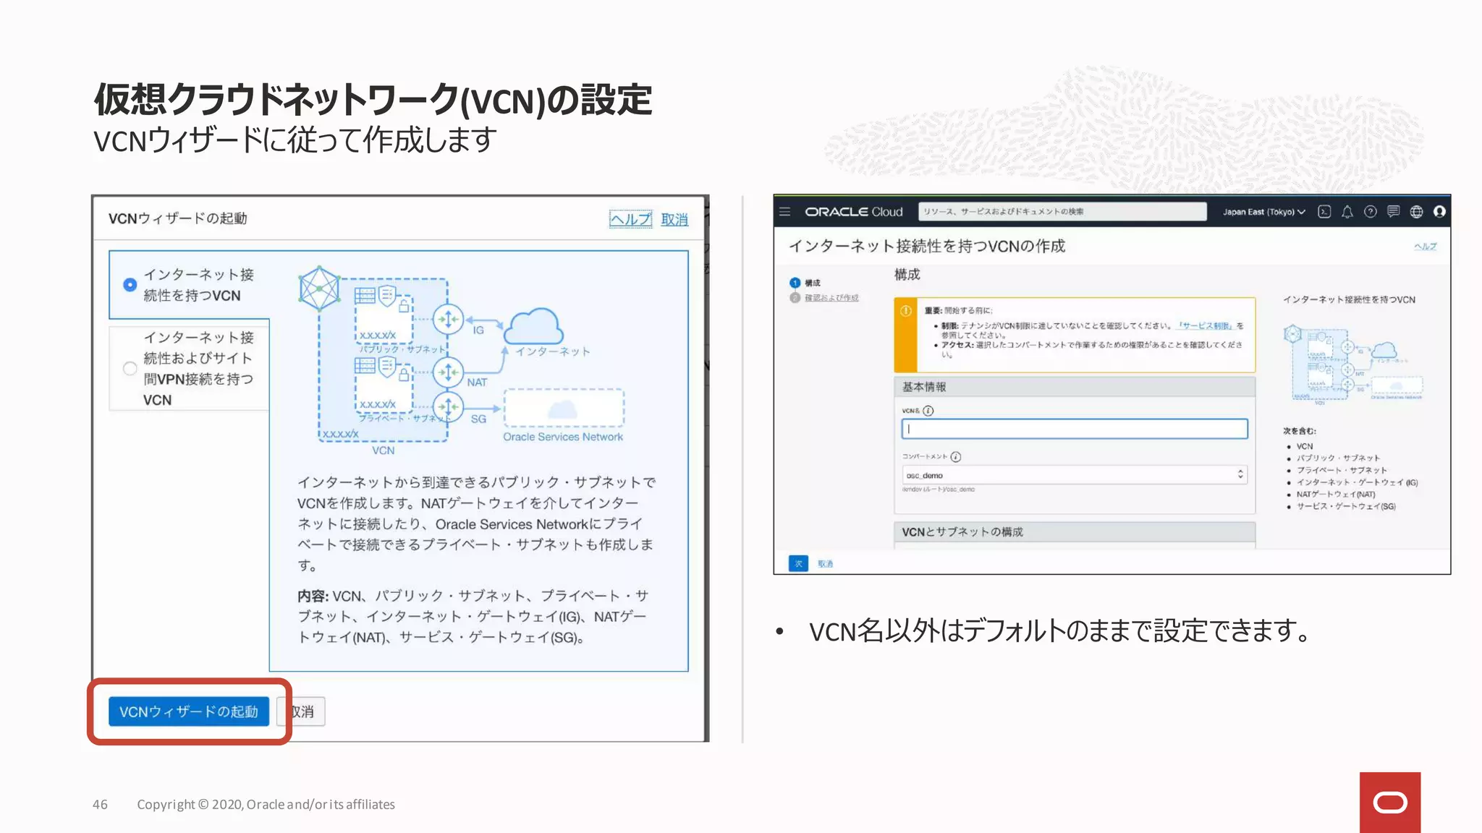Click the 基本情報 section header
Screen dimensions: 1482x833
[1075, 387]
